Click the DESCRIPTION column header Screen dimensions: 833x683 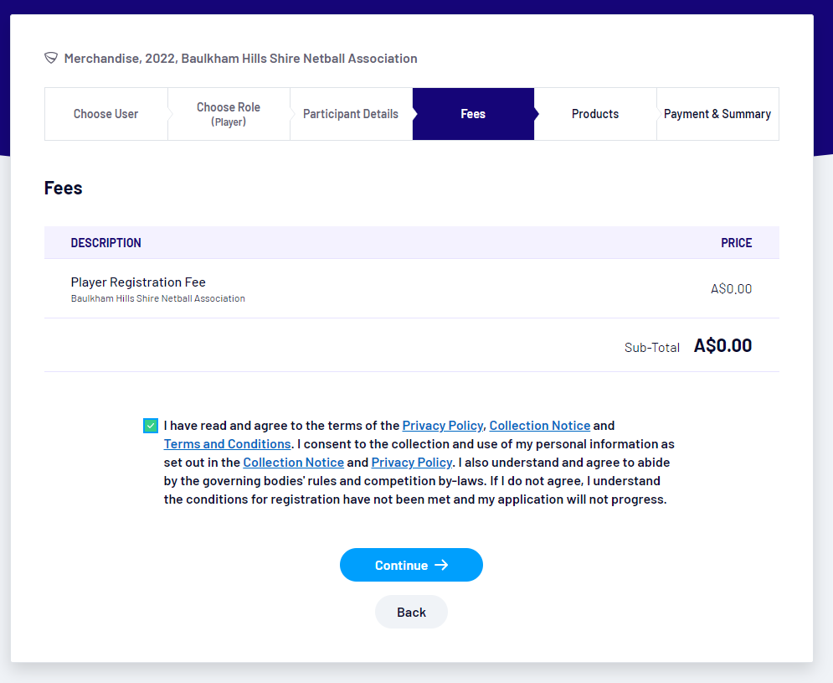coord(105,243)
